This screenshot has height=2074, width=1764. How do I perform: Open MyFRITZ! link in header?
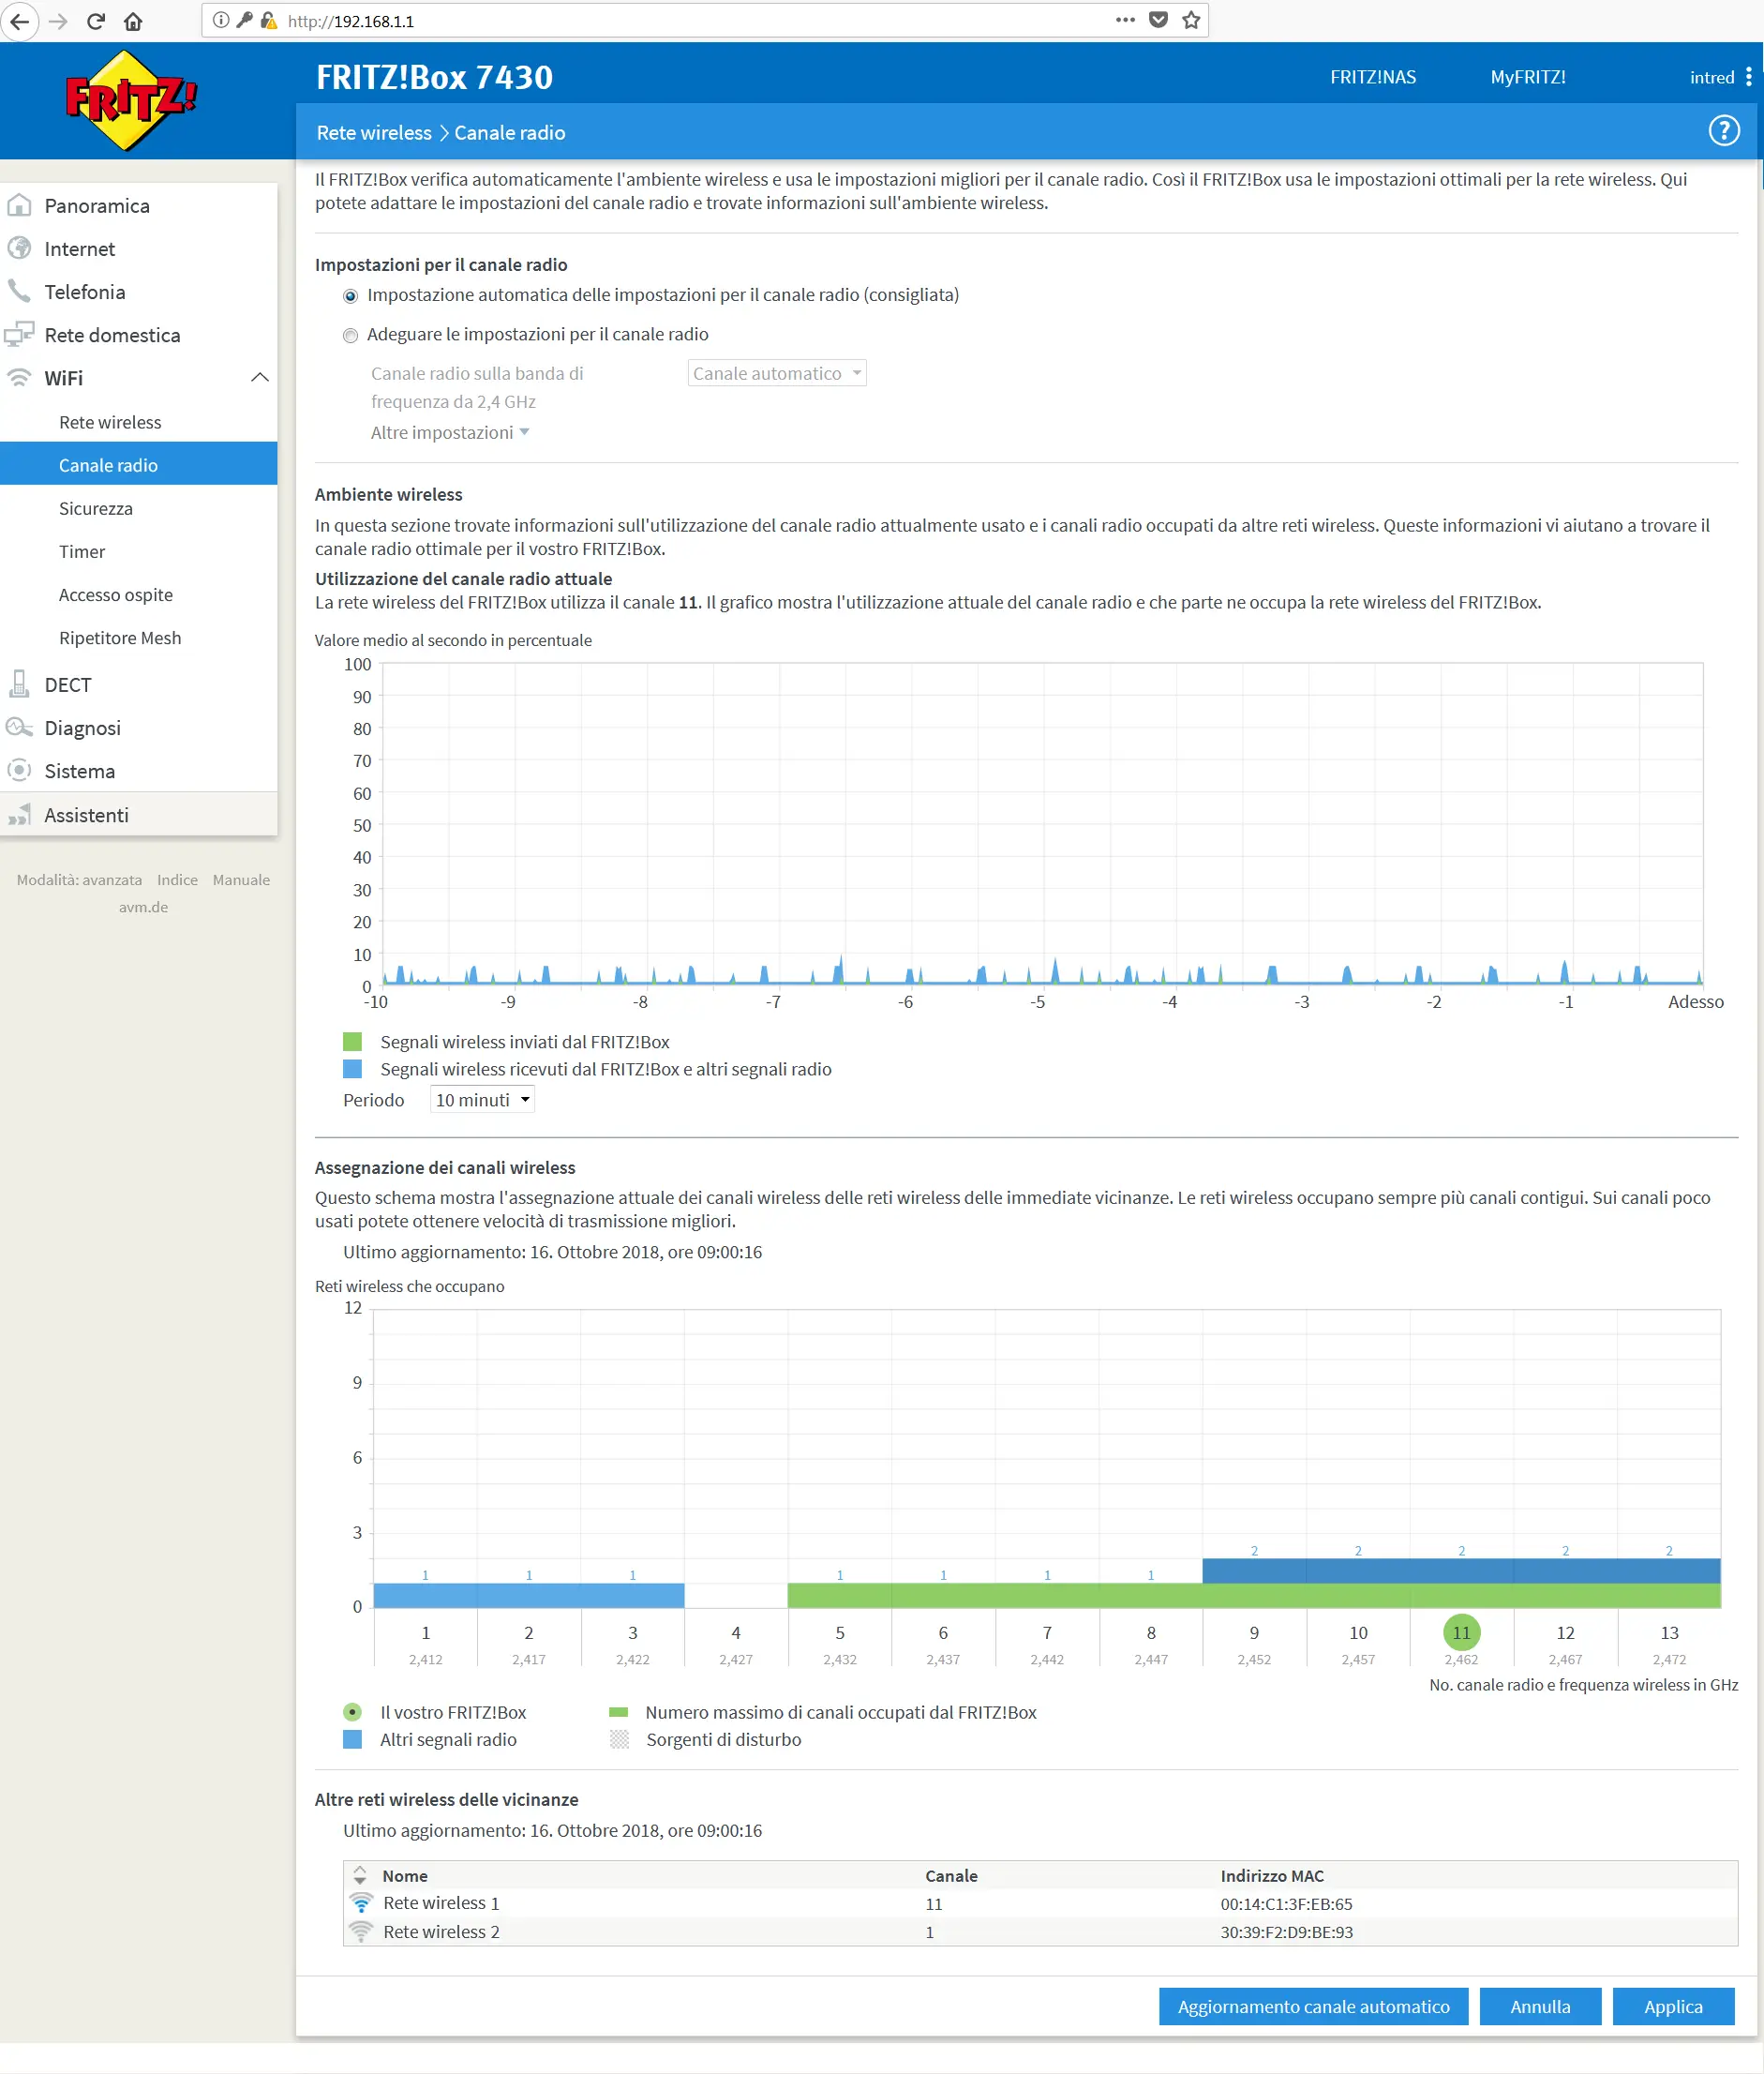click(x=1528, y=77)
